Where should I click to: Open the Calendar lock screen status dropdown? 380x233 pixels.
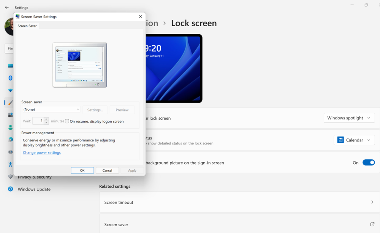click(354, 140)
